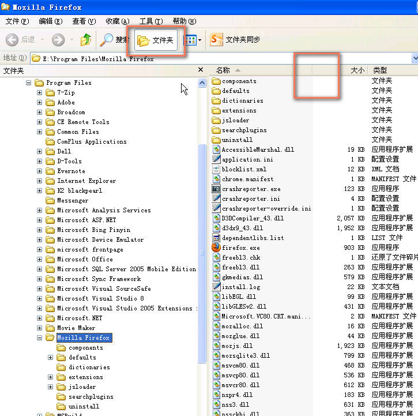This screenshot has height=416, width=418.
Task: Open the Back history dropdown arrow
Action: point(42,40)
